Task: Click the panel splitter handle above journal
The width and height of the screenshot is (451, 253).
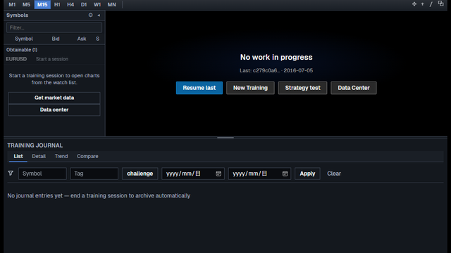Action: [x=225, y=138]
